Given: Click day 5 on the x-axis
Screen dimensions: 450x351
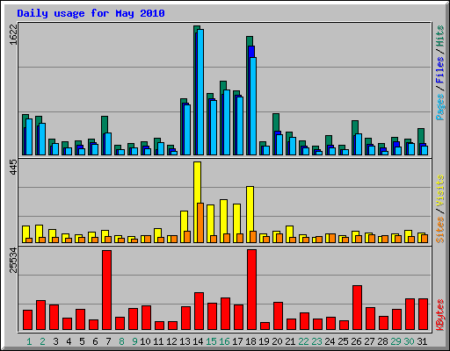Looking at the screenshot, I should coord(82,341).
